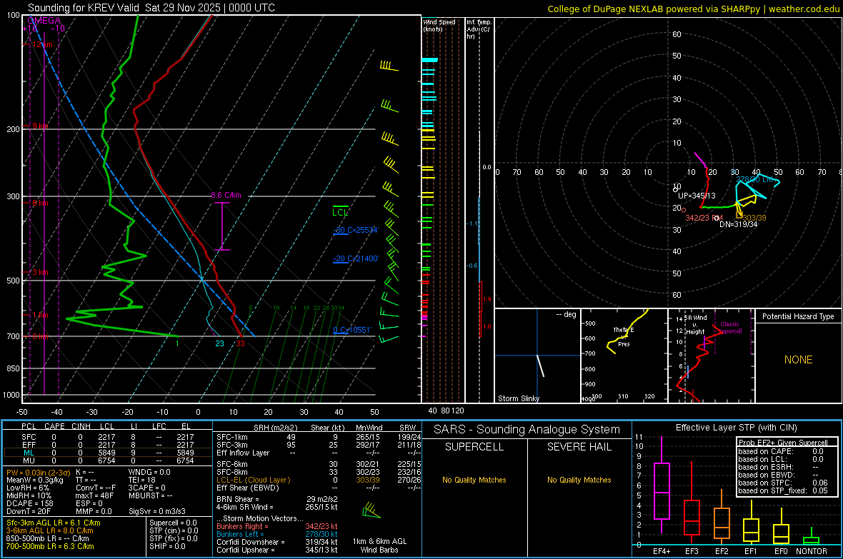Click the 'UP=345/13' hodograph label
Viewport: 843px width, 559px height.
tap(697, 196)
